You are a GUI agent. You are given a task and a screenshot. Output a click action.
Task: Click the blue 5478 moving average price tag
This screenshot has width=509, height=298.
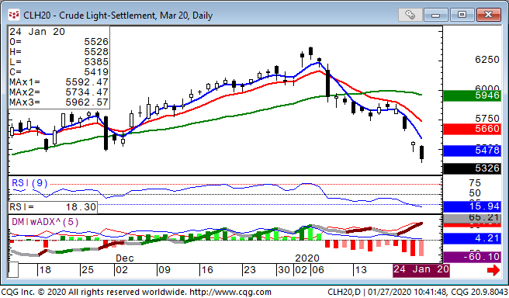click(x=472, y=151)
